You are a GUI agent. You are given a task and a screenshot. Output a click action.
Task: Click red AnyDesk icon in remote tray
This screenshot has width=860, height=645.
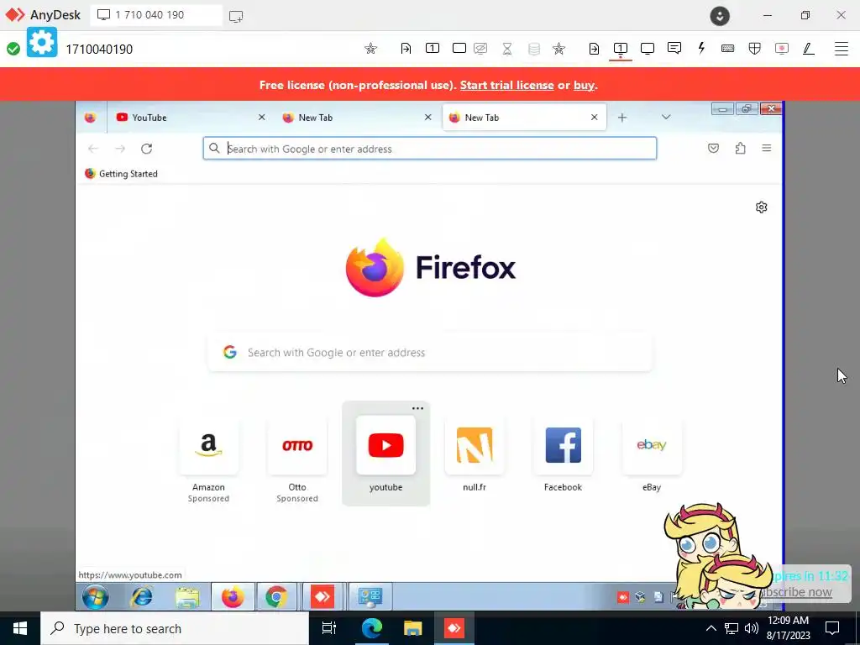point(622,597)
